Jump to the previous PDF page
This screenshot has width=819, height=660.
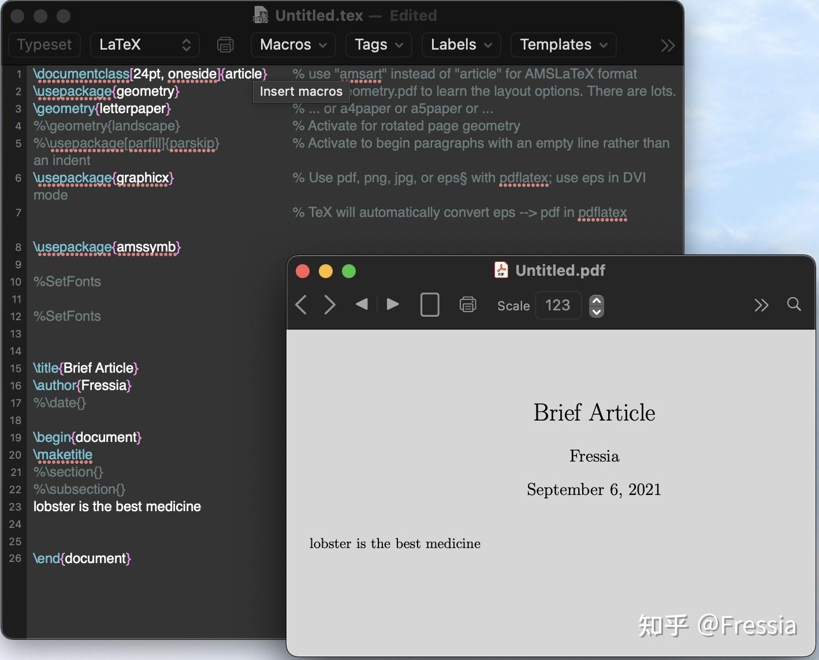coord(362,305)
